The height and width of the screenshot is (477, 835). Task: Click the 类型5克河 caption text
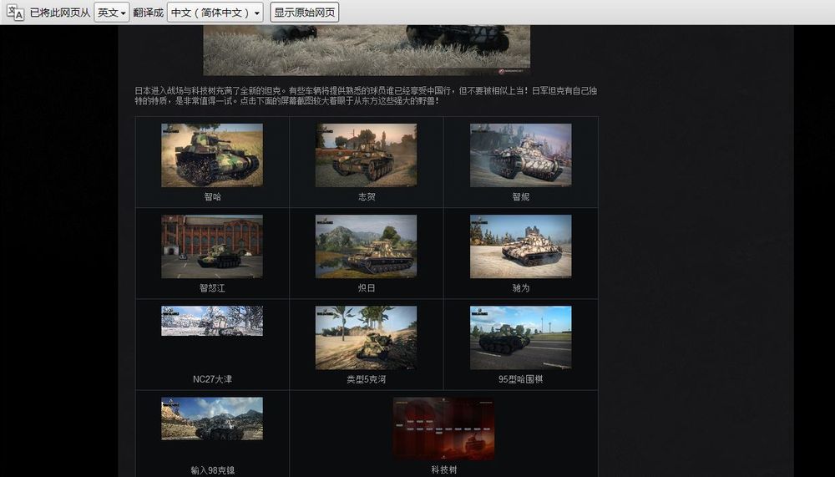point(367,379)
